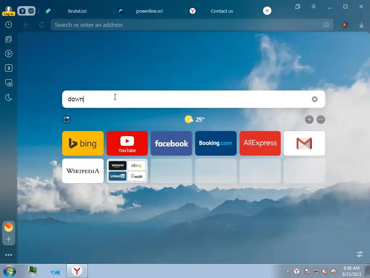Open eBay in the folder tile
Viewport: 370px width, 278px height.
click(136, 165)
